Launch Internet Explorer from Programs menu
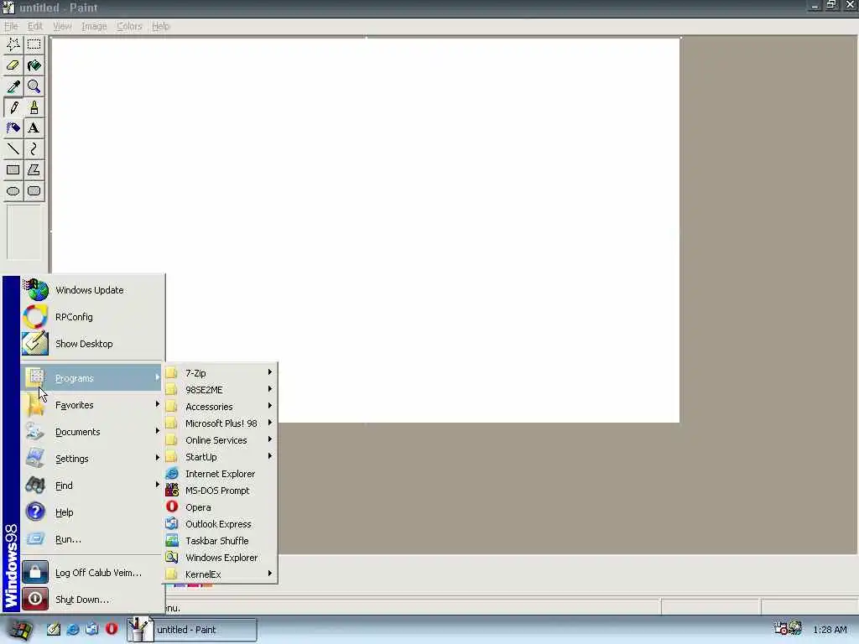 [221, 474]
